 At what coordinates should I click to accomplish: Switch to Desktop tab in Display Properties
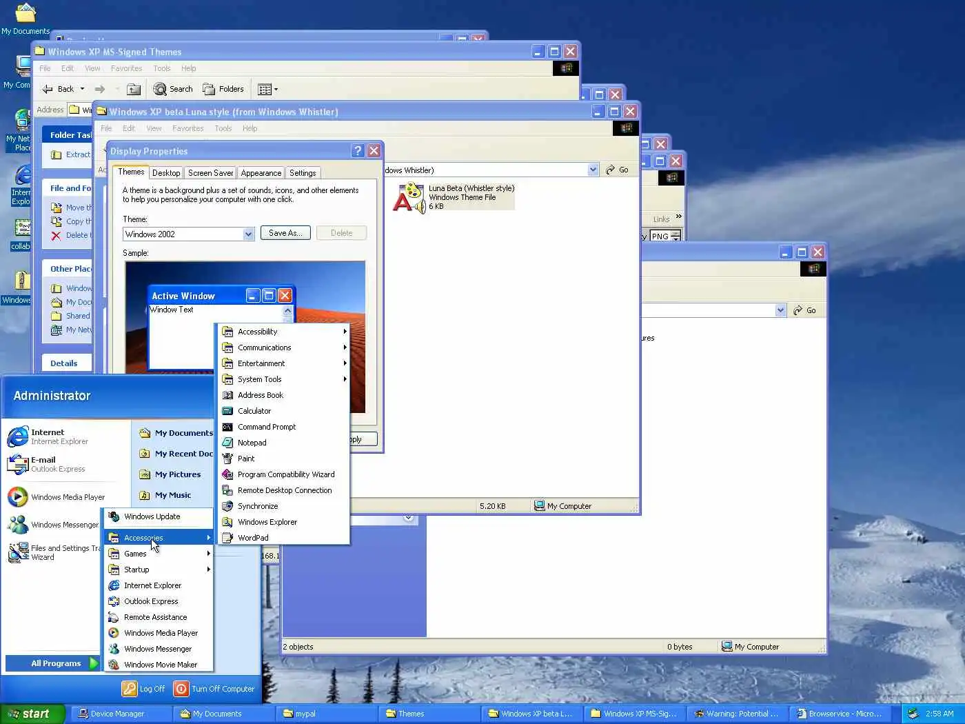click(166, 173)
